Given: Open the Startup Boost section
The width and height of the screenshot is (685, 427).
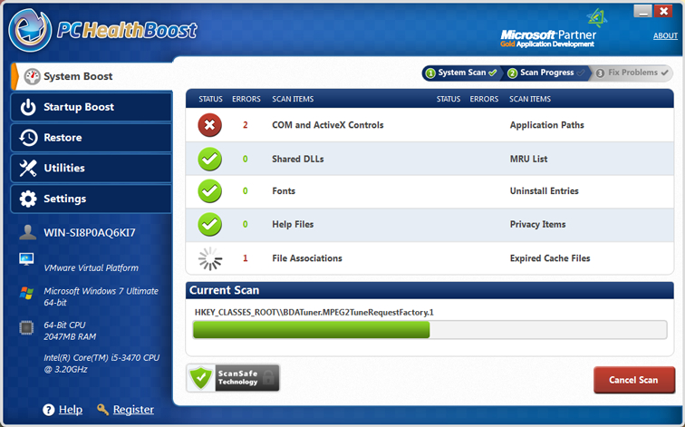Looking at the screenshot, I should tap(91, 107).
